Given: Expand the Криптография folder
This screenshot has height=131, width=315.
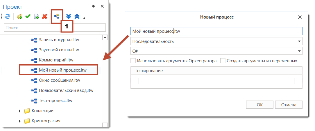Looking at the screenshot, I should tap(20, 121).
